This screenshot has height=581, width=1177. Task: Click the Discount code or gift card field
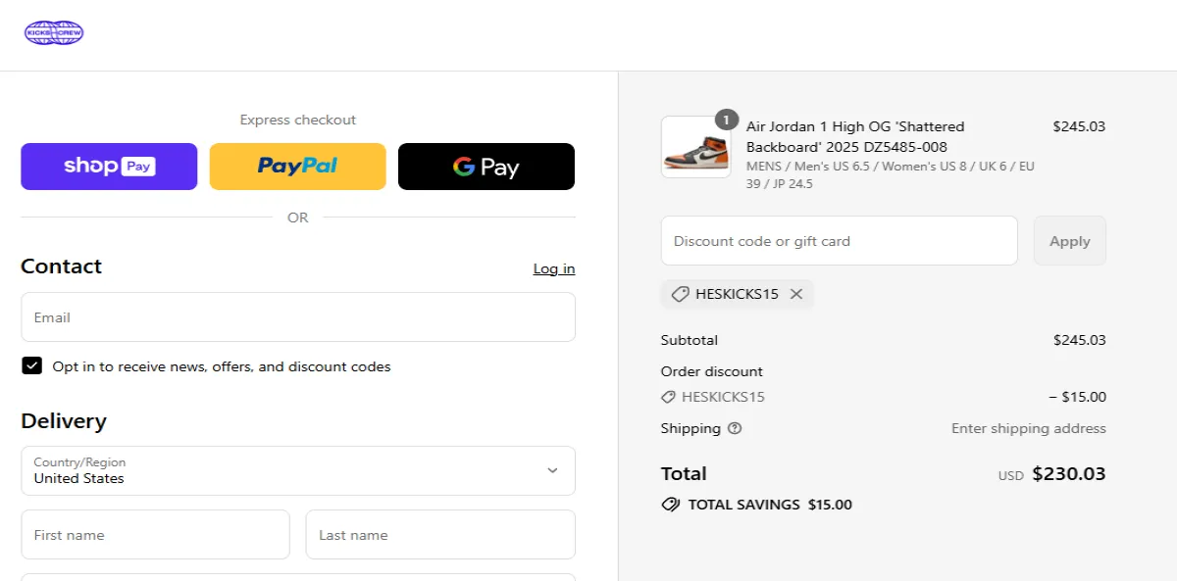click(x=839, y=240)
